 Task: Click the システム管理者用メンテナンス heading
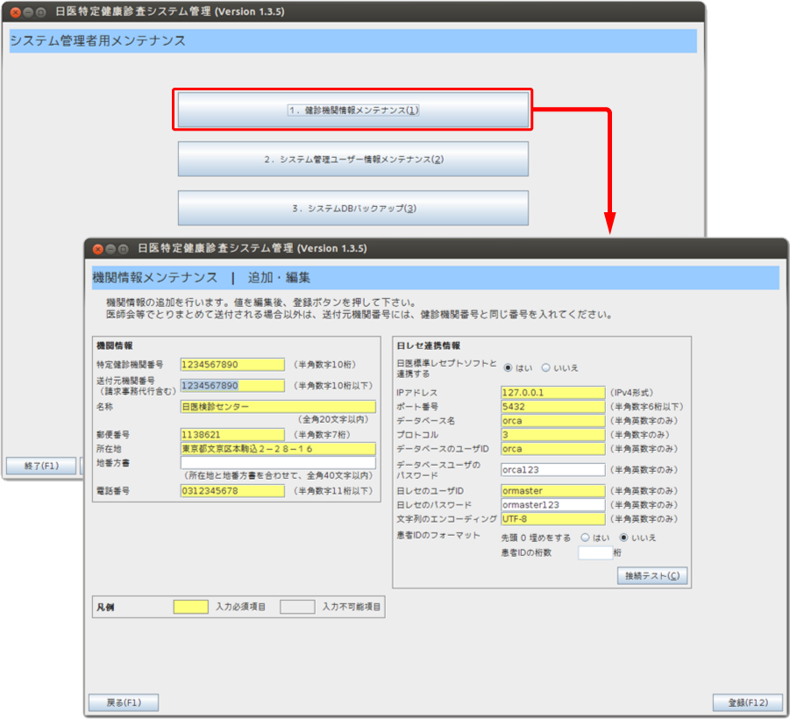[x=97, y=41]
